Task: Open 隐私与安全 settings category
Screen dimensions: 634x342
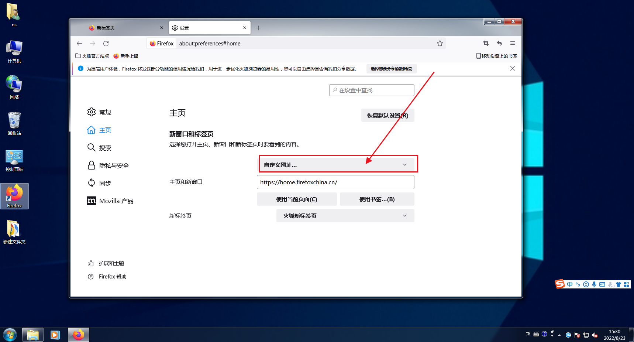Action: coord(108,165)
